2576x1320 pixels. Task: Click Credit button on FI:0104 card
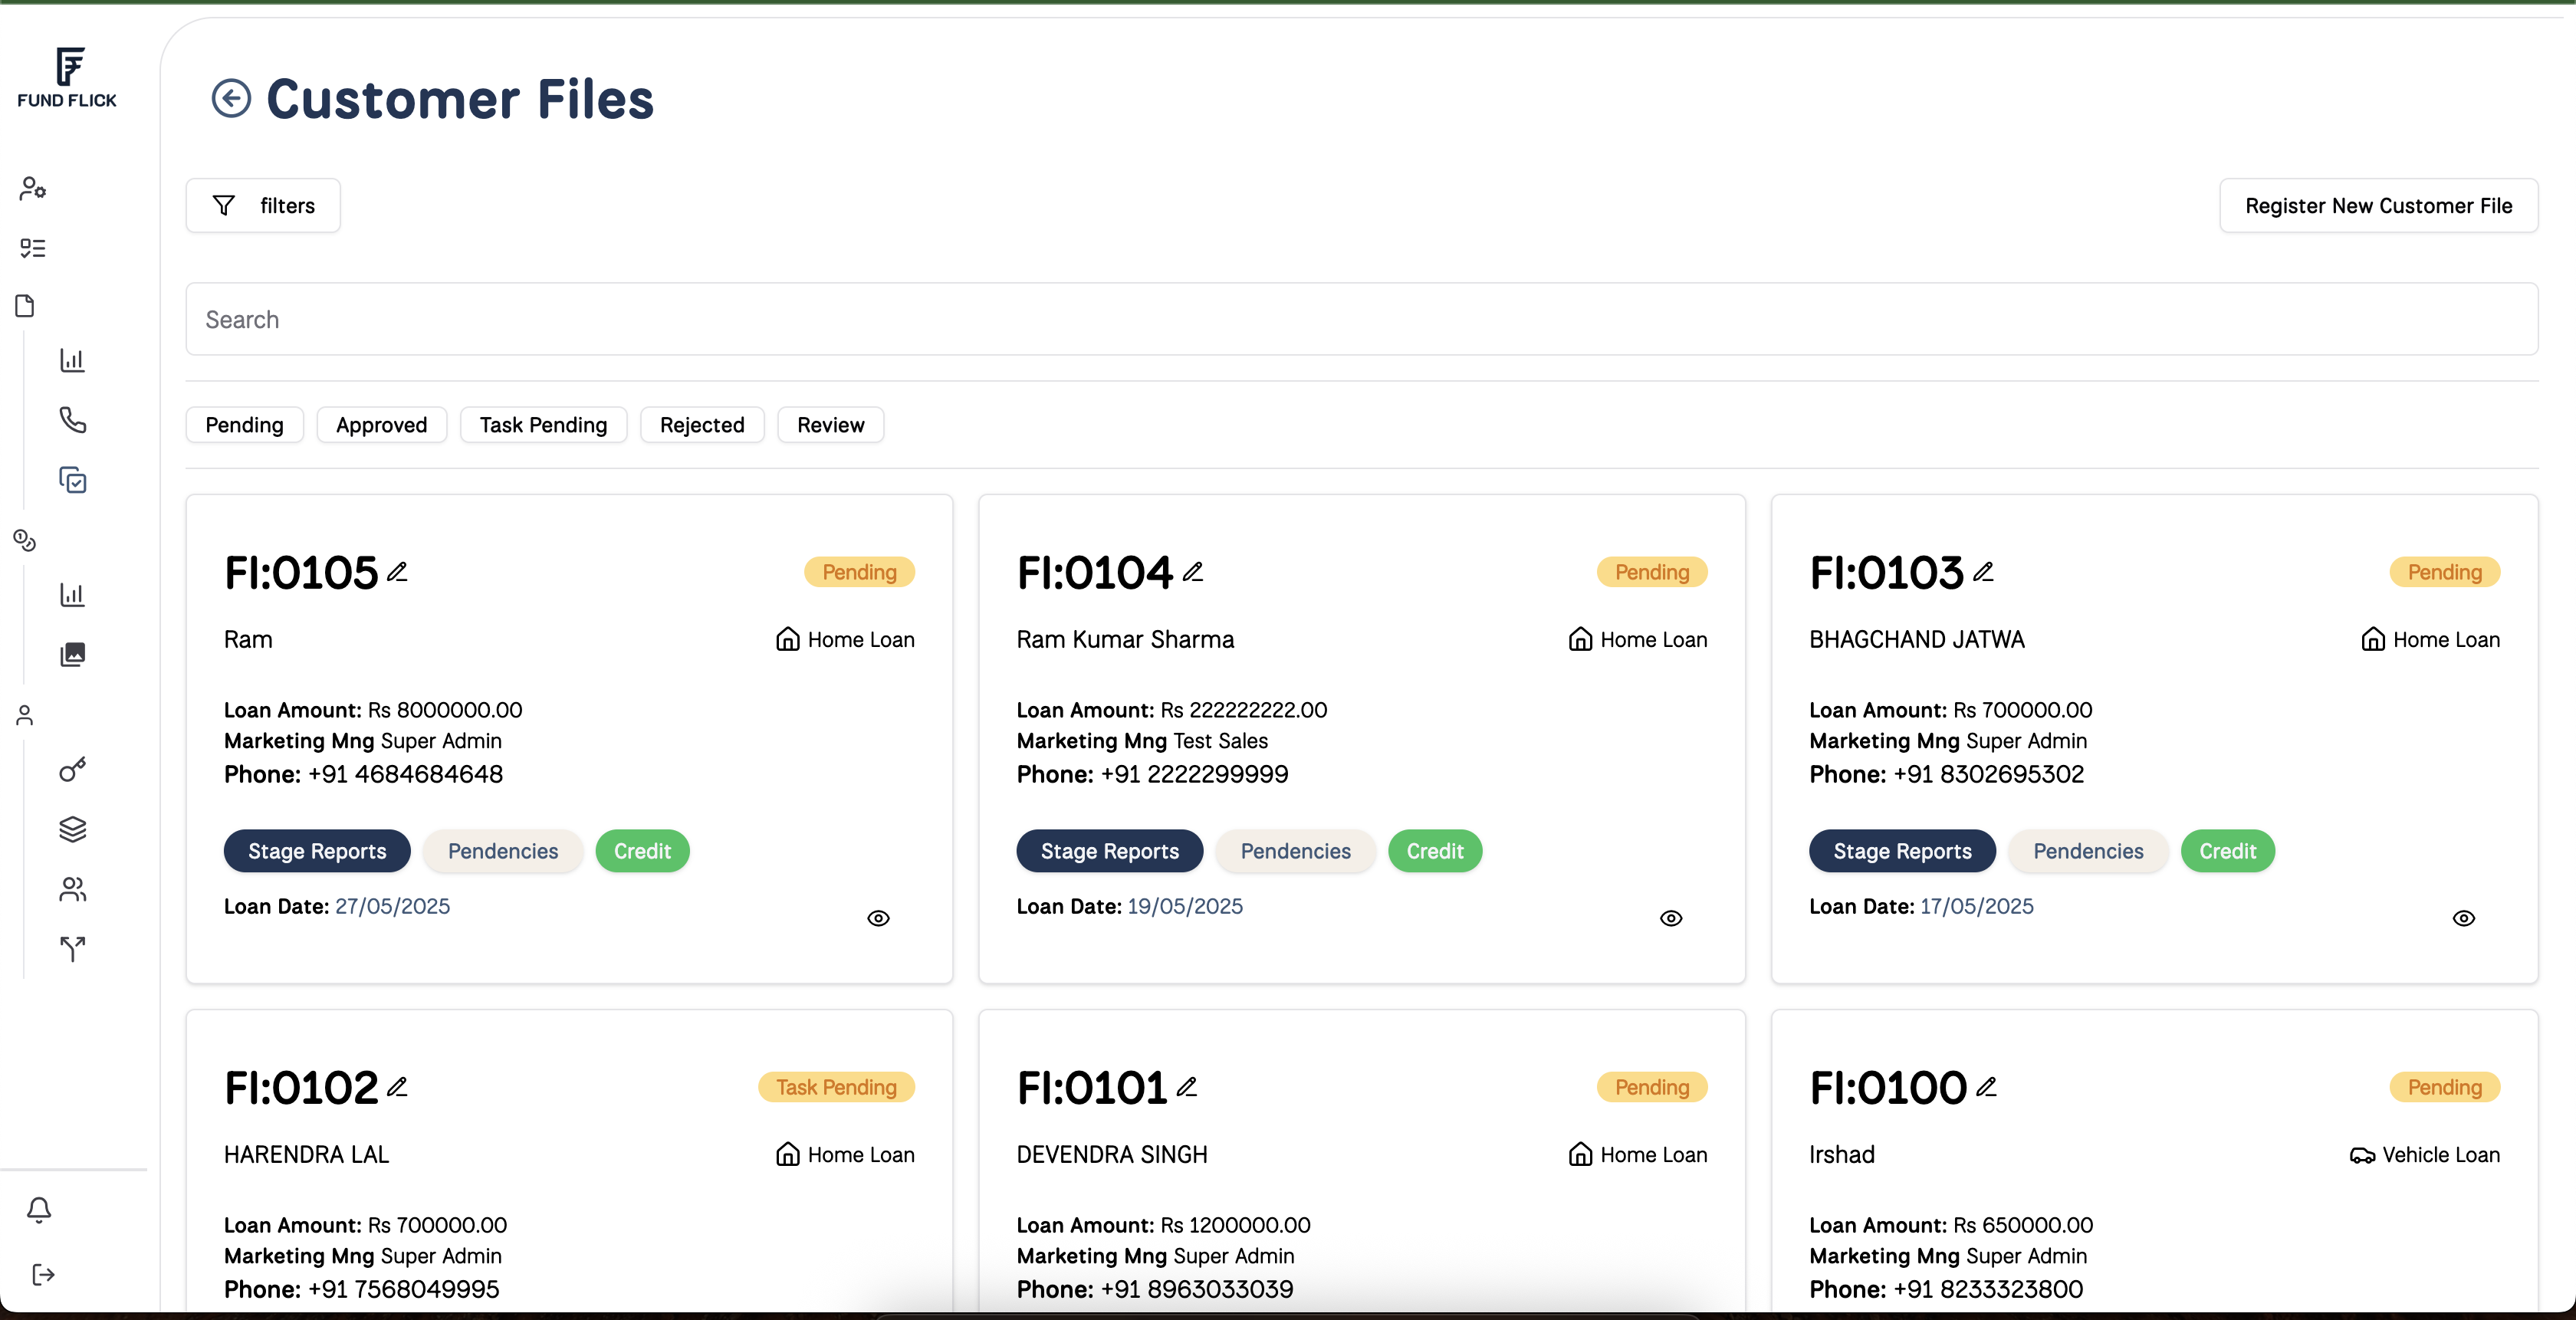[1435, 851]
